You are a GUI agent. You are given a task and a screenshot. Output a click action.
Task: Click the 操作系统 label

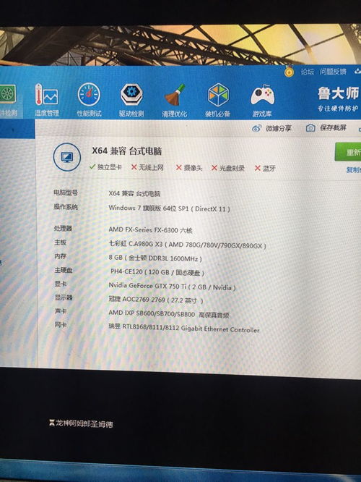66,207
